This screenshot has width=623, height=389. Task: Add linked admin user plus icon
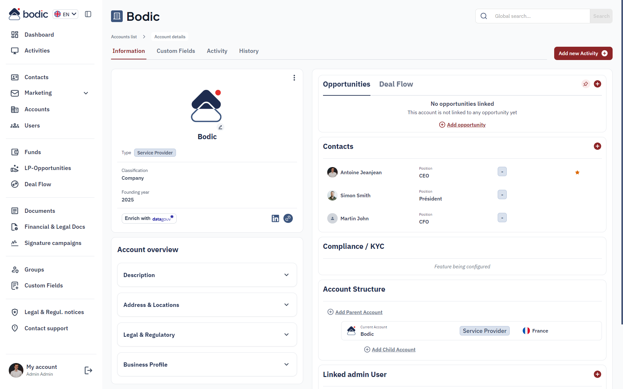[x=597, y=374]
